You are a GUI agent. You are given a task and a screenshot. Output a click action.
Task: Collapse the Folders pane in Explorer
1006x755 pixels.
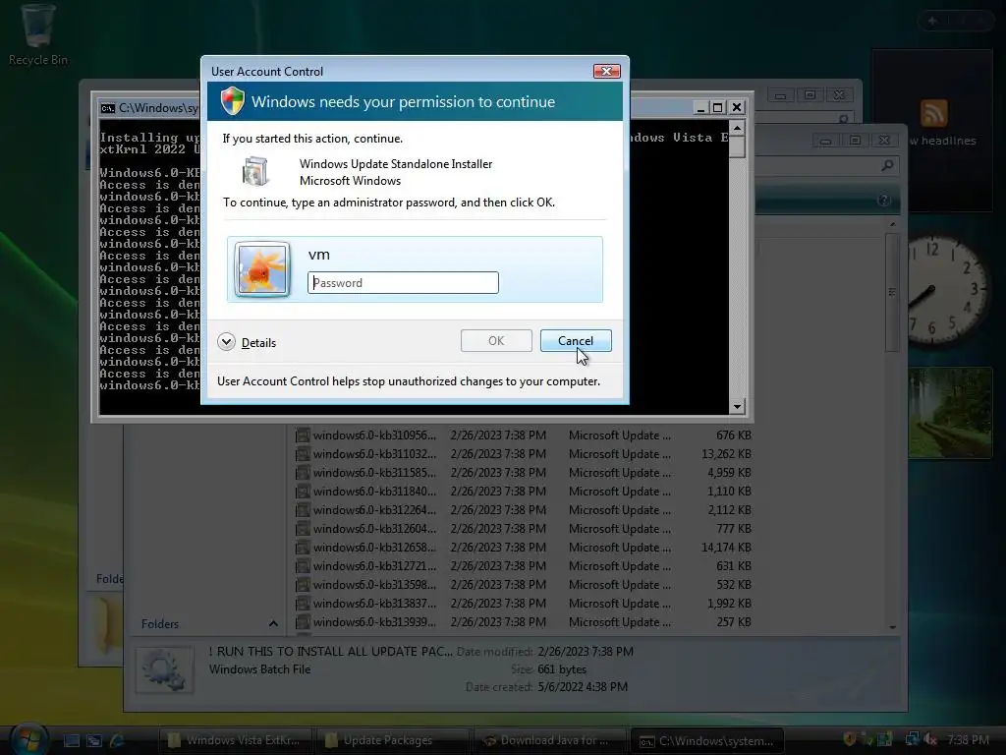(273, 623)
